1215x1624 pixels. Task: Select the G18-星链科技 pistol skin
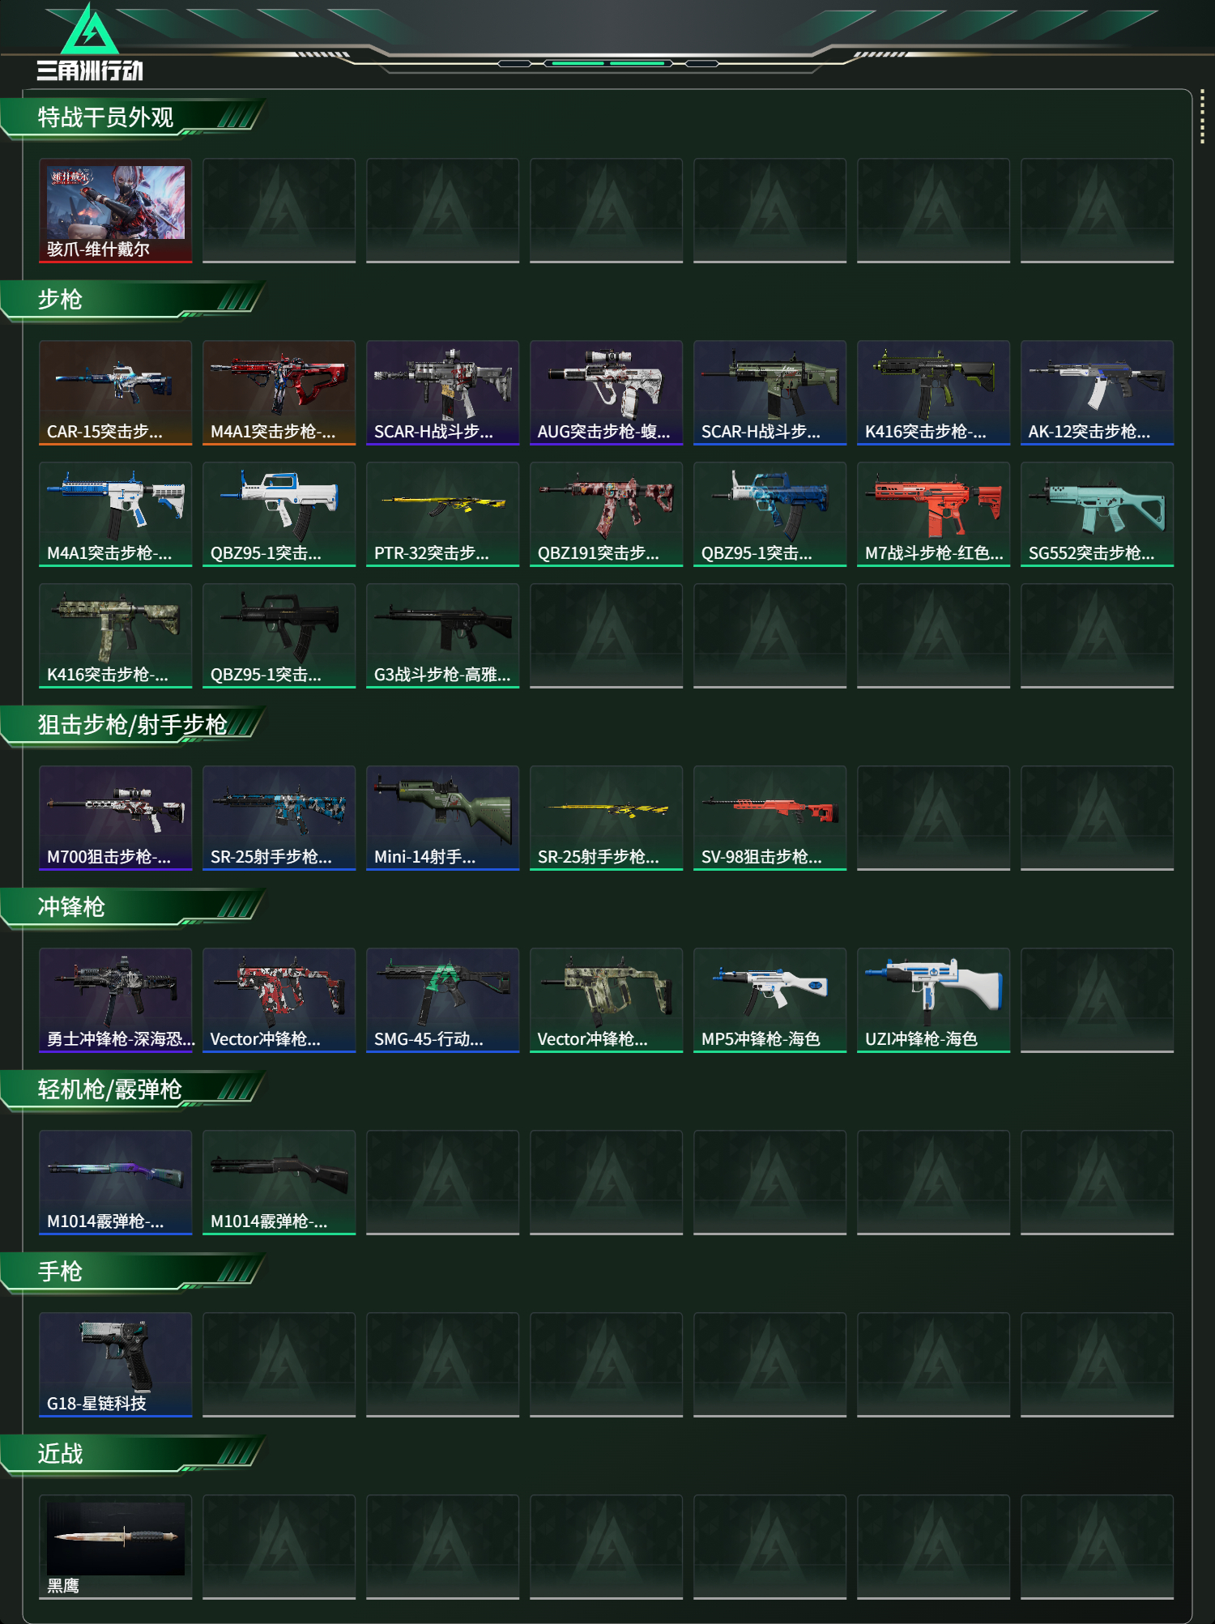coord(115,1365)
